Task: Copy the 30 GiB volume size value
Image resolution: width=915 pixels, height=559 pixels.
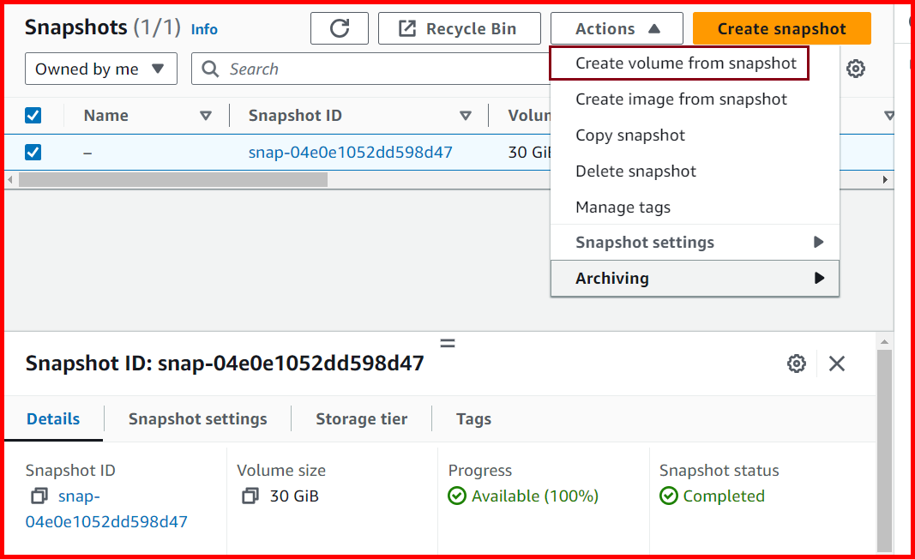Action: coord(249,496)
